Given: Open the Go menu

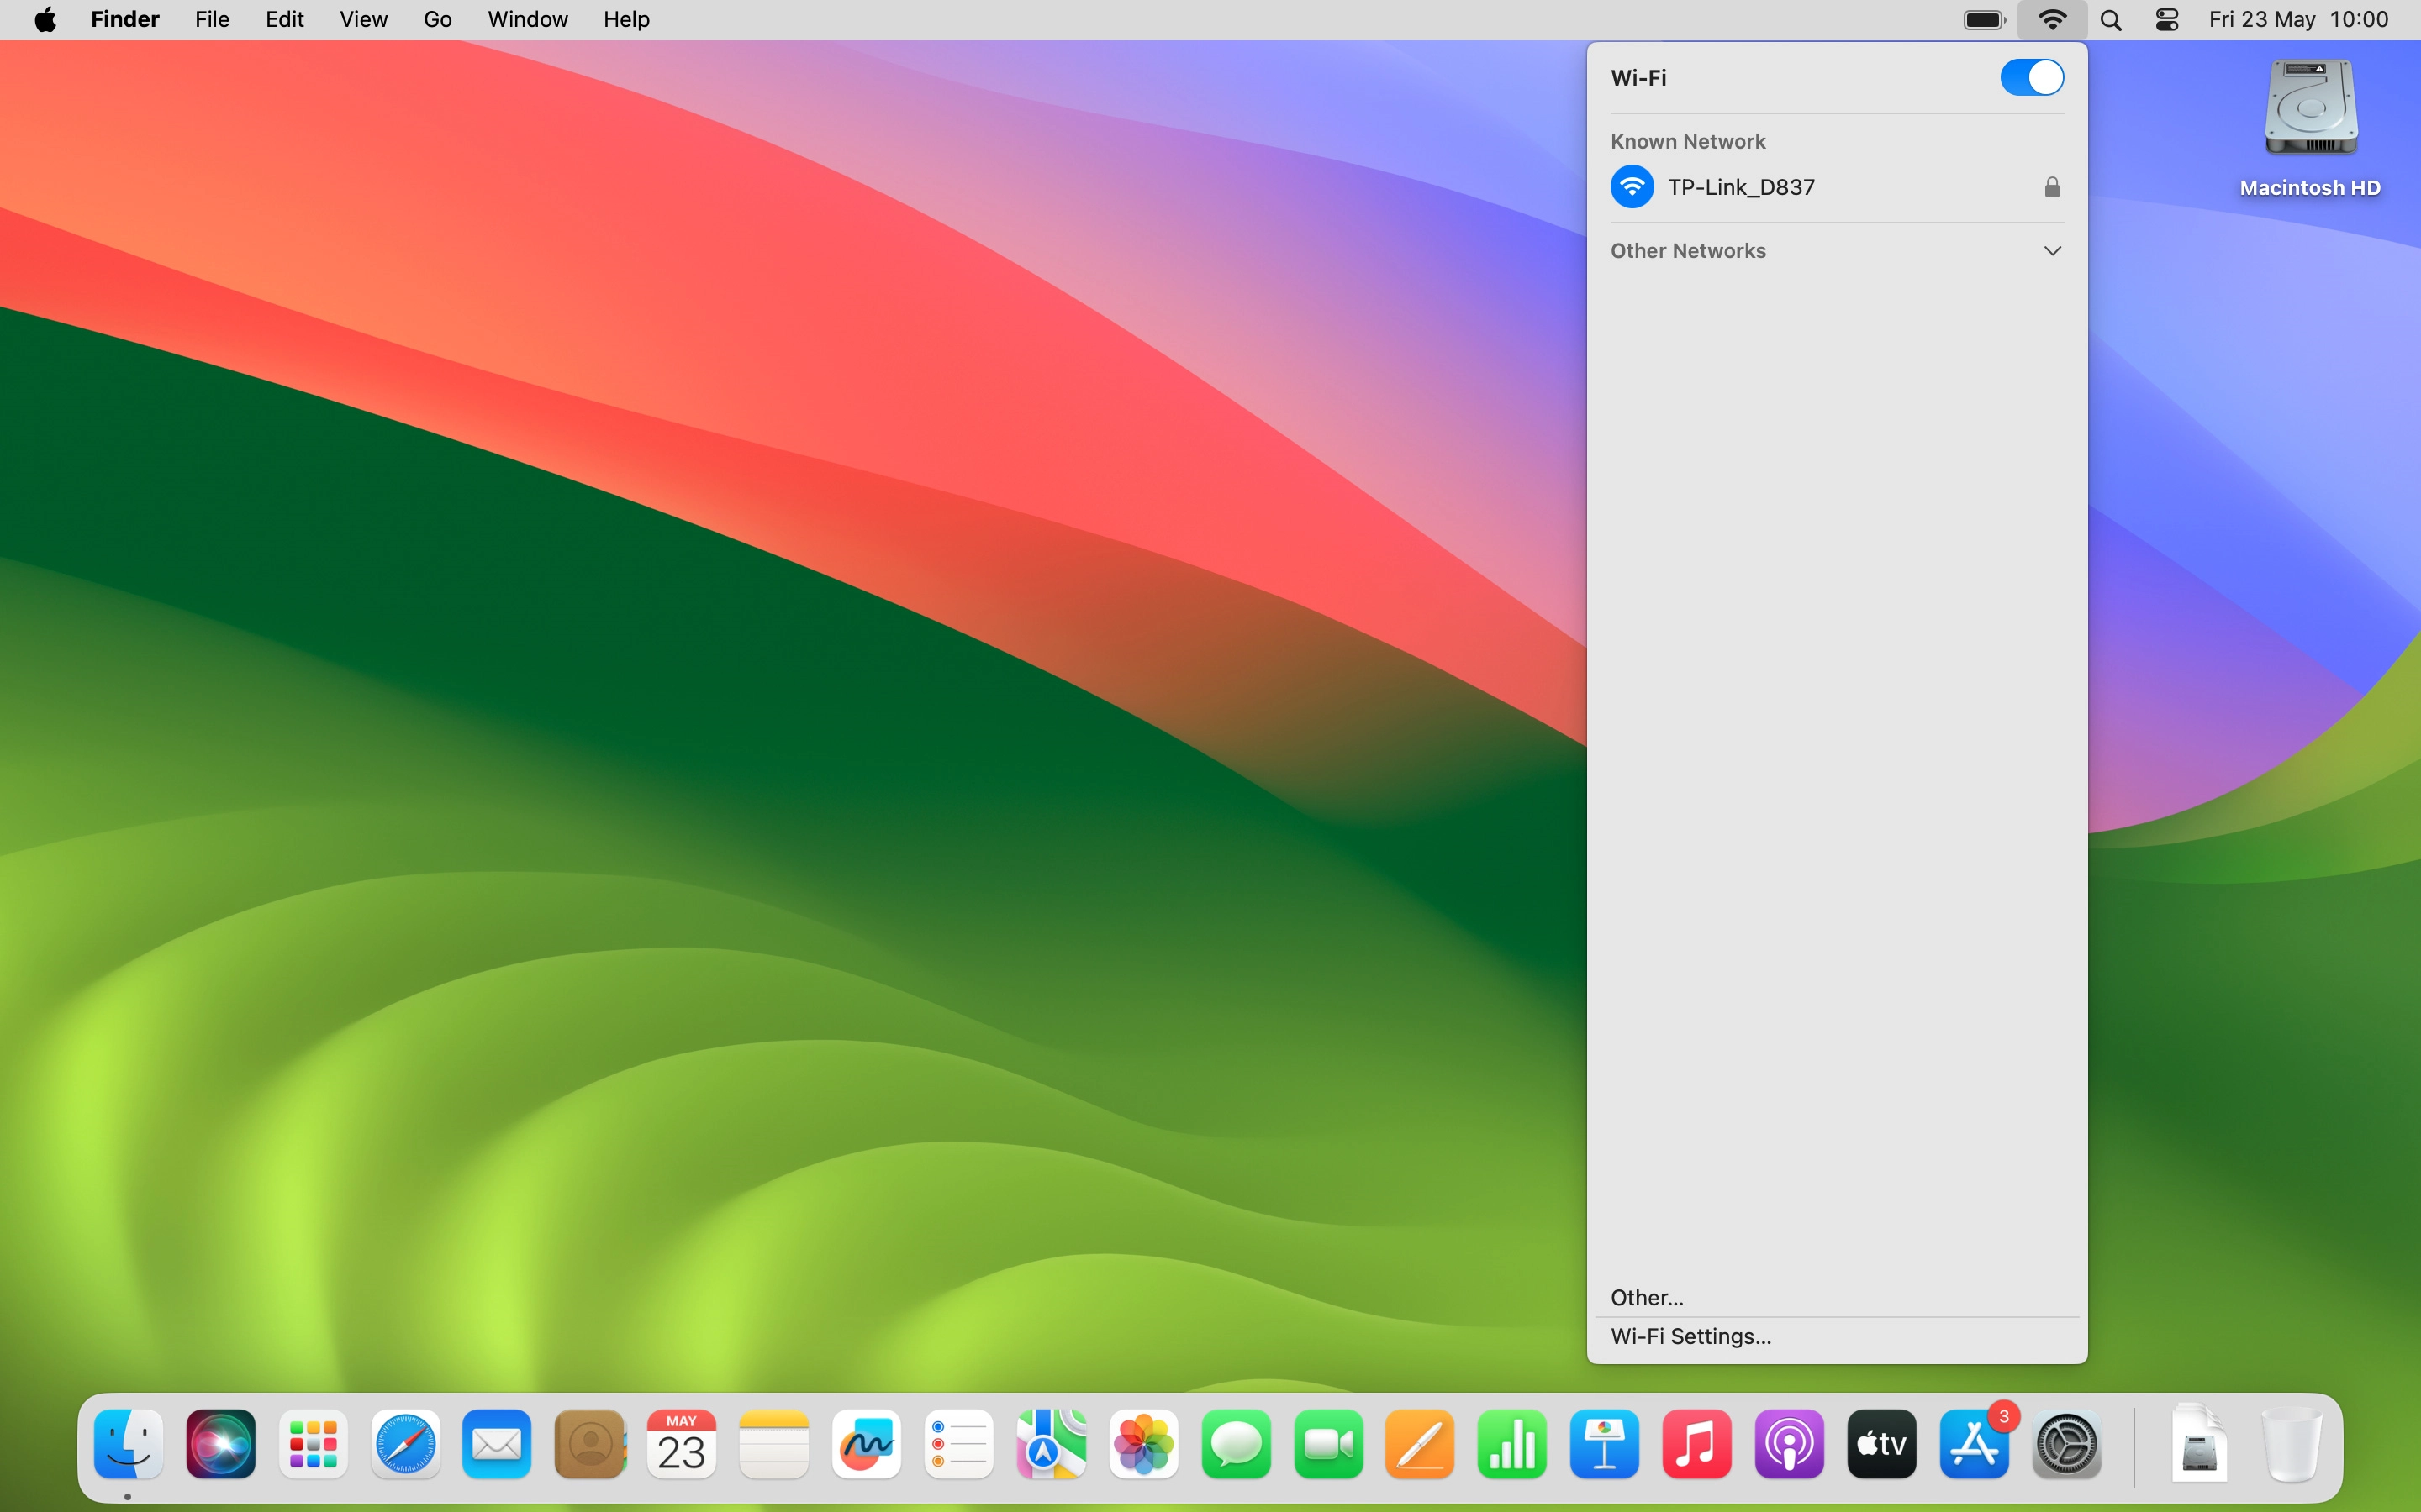Looking at the screenshot, I should (x=437, y=20).
